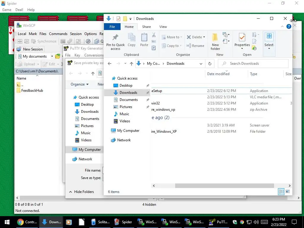Image resolution: width=304 pixels, height=228 pixels.
Task: Click WinSCP open directory folder icon
Action: tap(58, 56)
